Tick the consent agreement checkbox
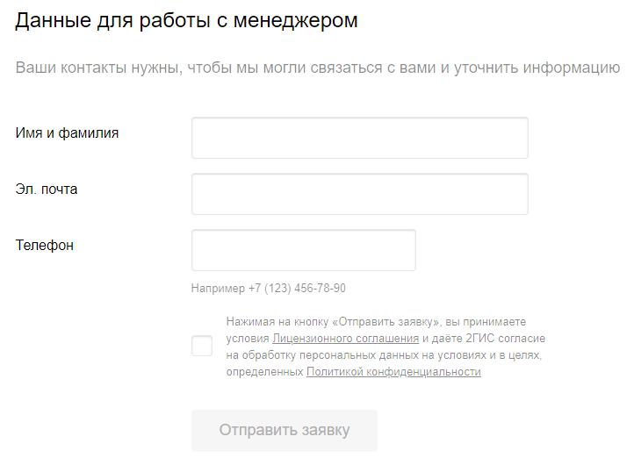This screenshot has height=465, width=634. tap(202, 346)
